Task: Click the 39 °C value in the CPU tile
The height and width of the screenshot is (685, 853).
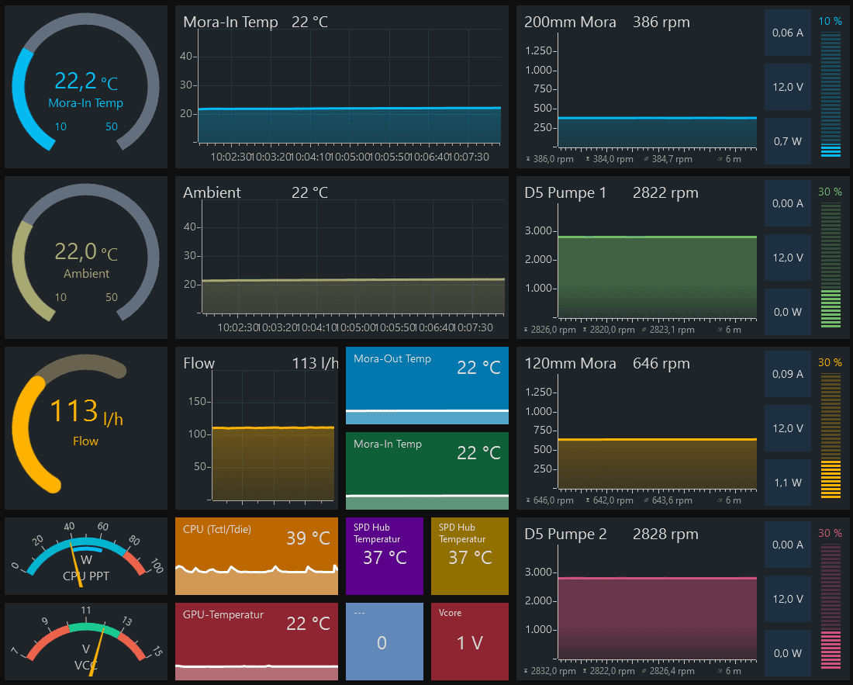Action: [308, 538]
